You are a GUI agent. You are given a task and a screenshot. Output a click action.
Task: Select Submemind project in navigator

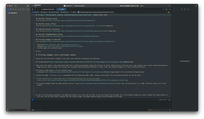(x=13, y=13)
